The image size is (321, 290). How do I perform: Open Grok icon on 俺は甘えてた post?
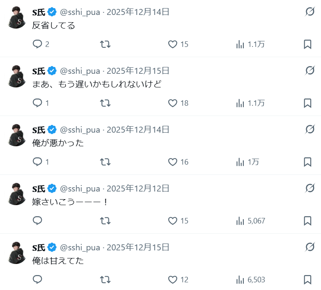coord(310,247)
